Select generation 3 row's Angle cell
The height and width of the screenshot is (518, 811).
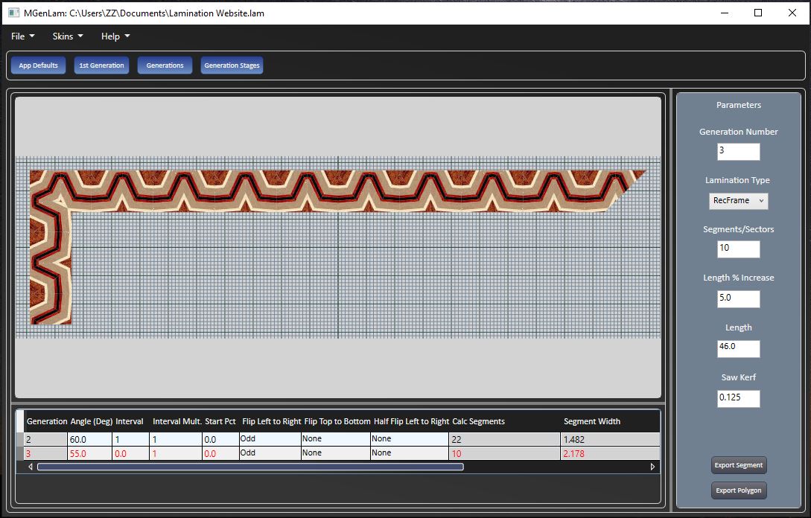click(89, 453)
